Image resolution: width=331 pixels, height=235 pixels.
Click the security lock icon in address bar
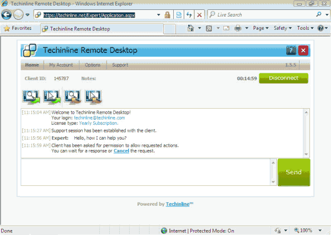(167, 15)
